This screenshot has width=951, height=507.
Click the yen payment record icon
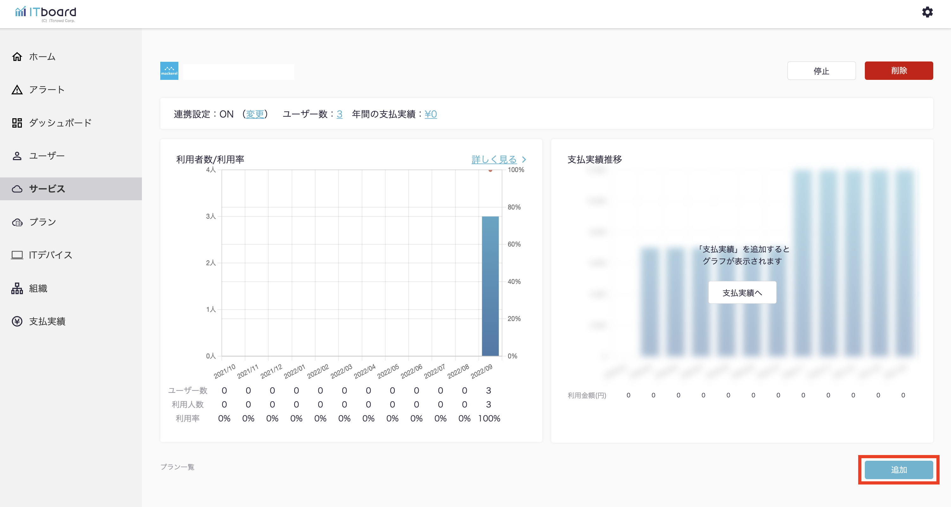click(x=17, y=321)
